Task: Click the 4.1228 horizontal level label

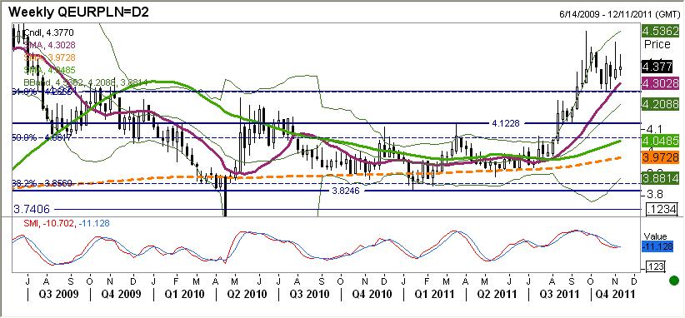Action: [x=506, y=123]
